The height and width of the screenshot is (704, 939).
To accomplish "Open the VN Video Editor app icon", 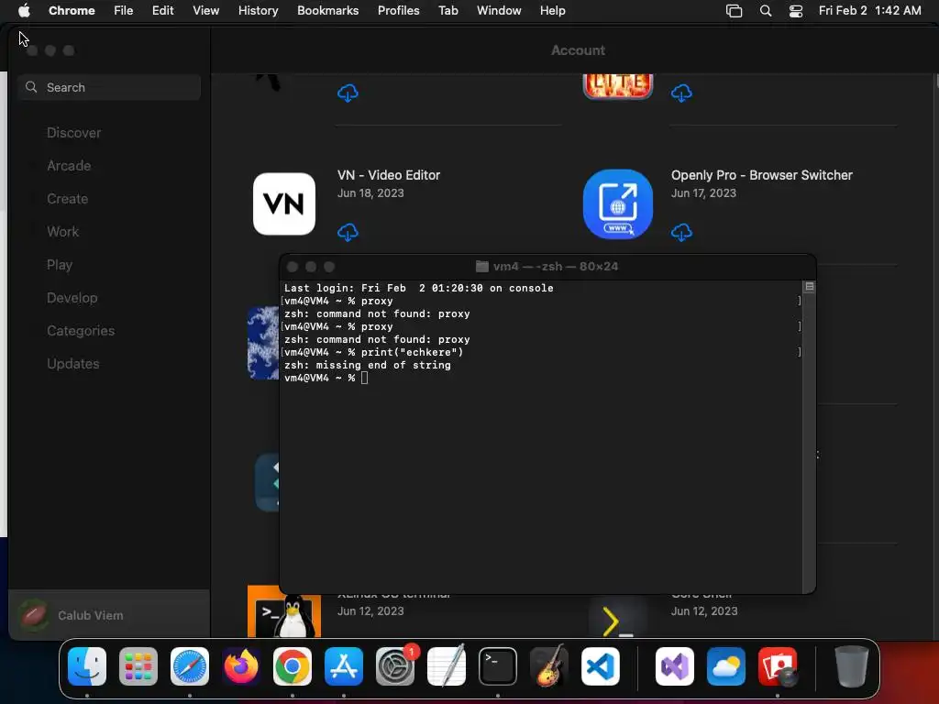I will click(284, 204).
